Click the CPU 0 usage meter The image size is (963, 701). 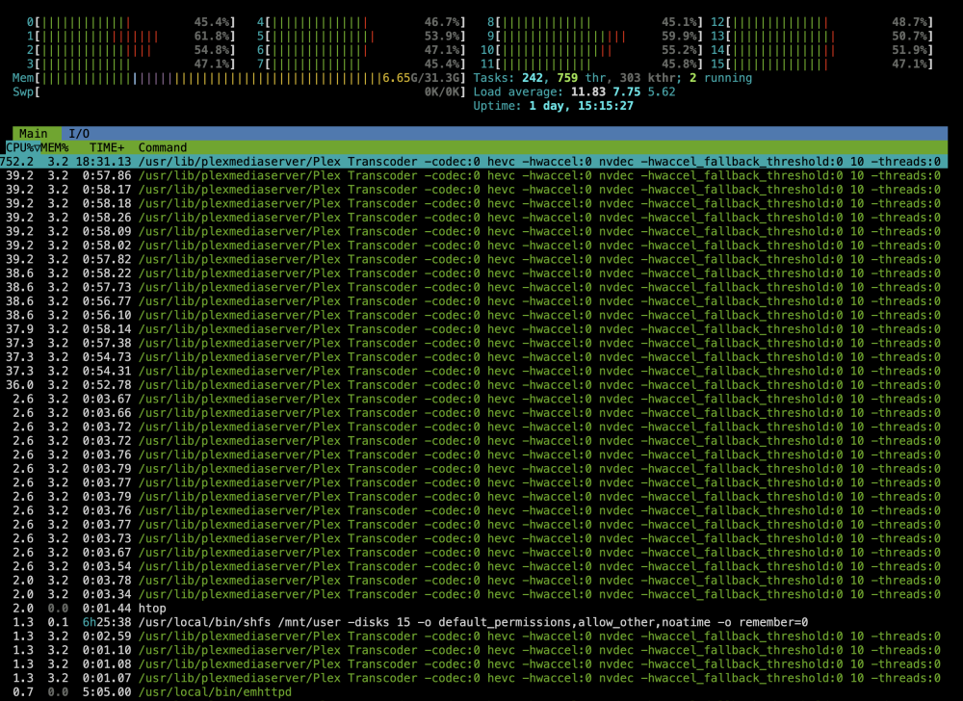[131, 22]
